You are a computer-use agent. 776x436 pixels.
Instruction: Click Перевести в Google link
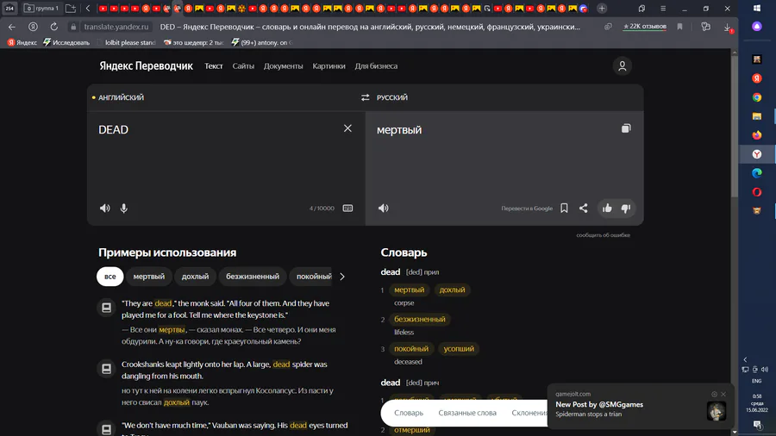[527, 209]
